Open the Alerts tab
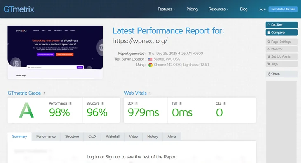The height and width of the screenshot is (163, 301). [x=172, y=137]
